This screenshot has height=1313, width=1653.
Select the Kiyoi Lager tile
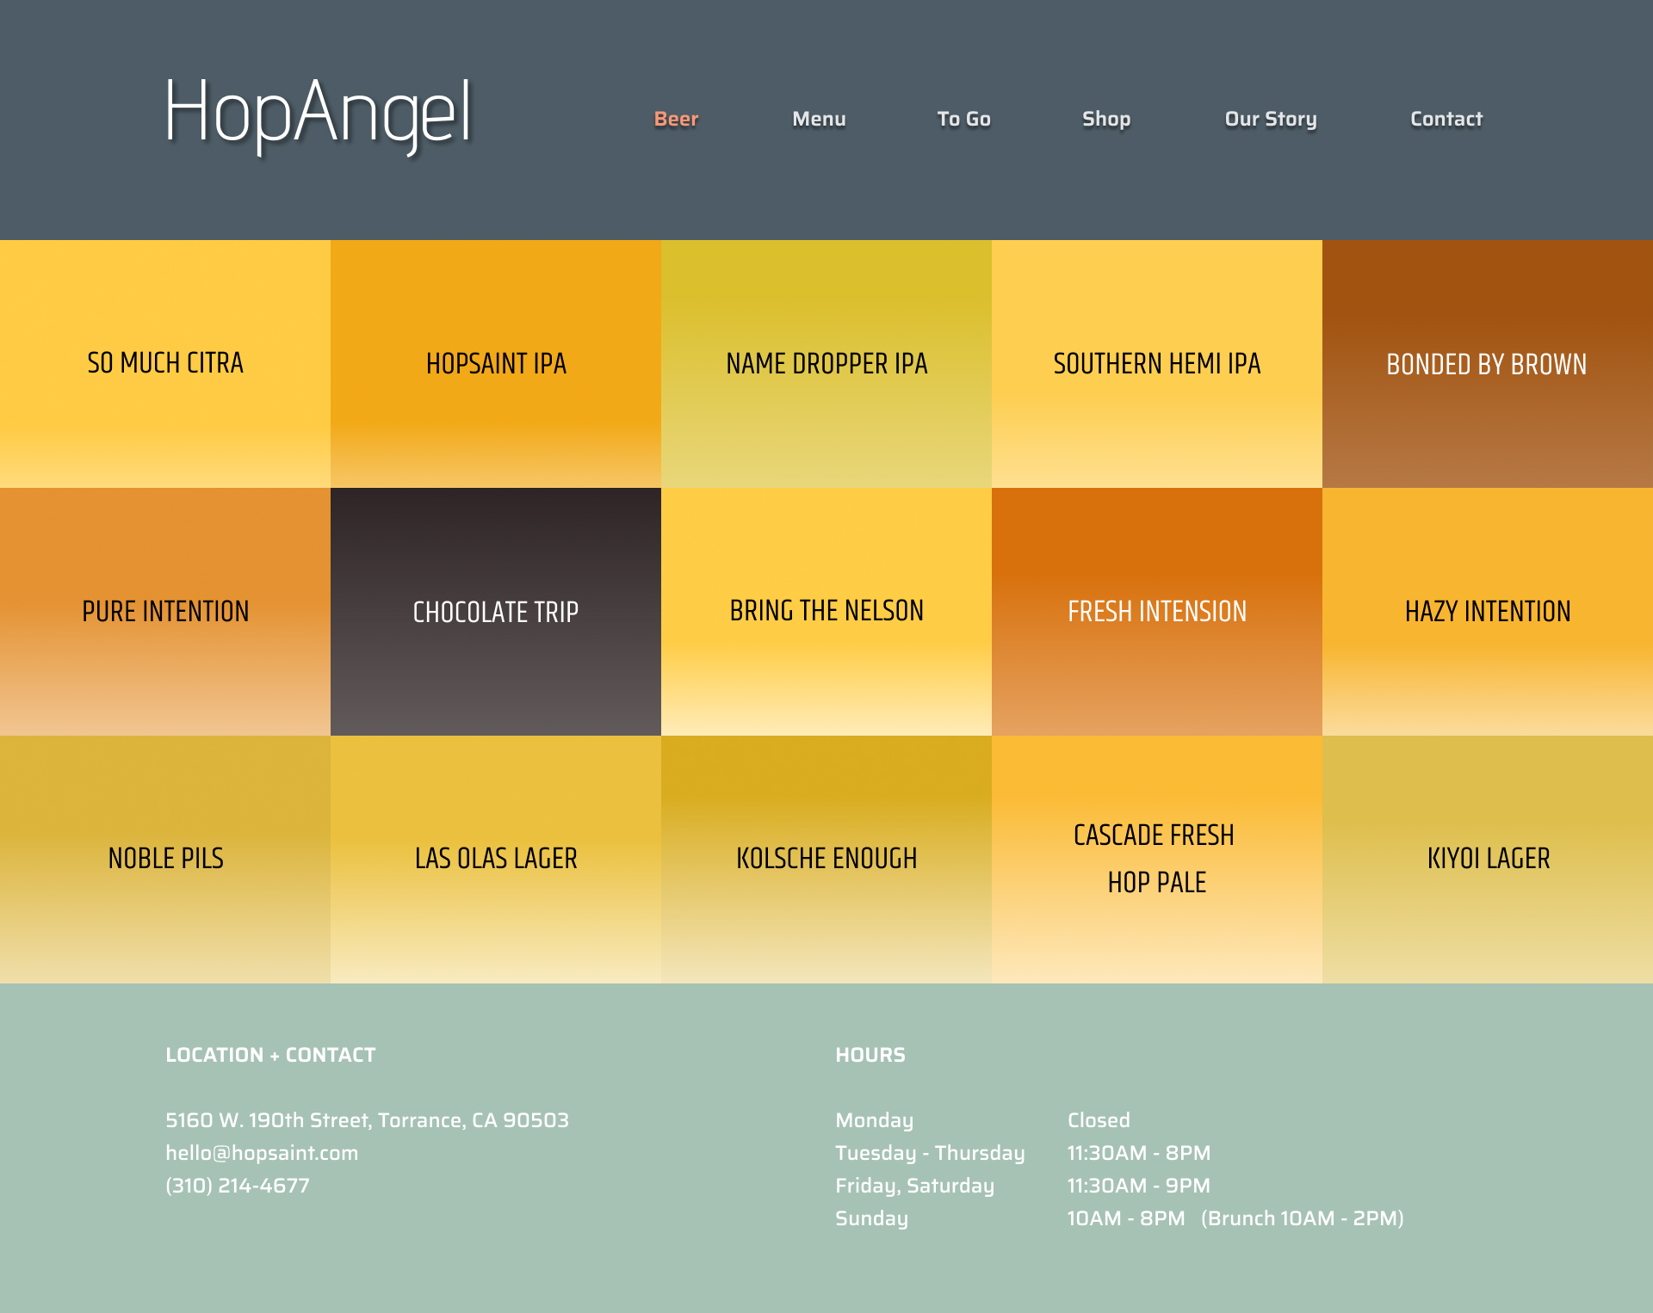(x=1488, y=860)
